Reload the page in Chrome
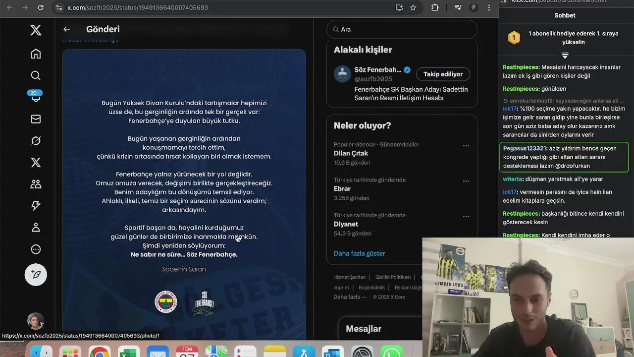Viewport: 634px width, 357px height. point(41,7)
